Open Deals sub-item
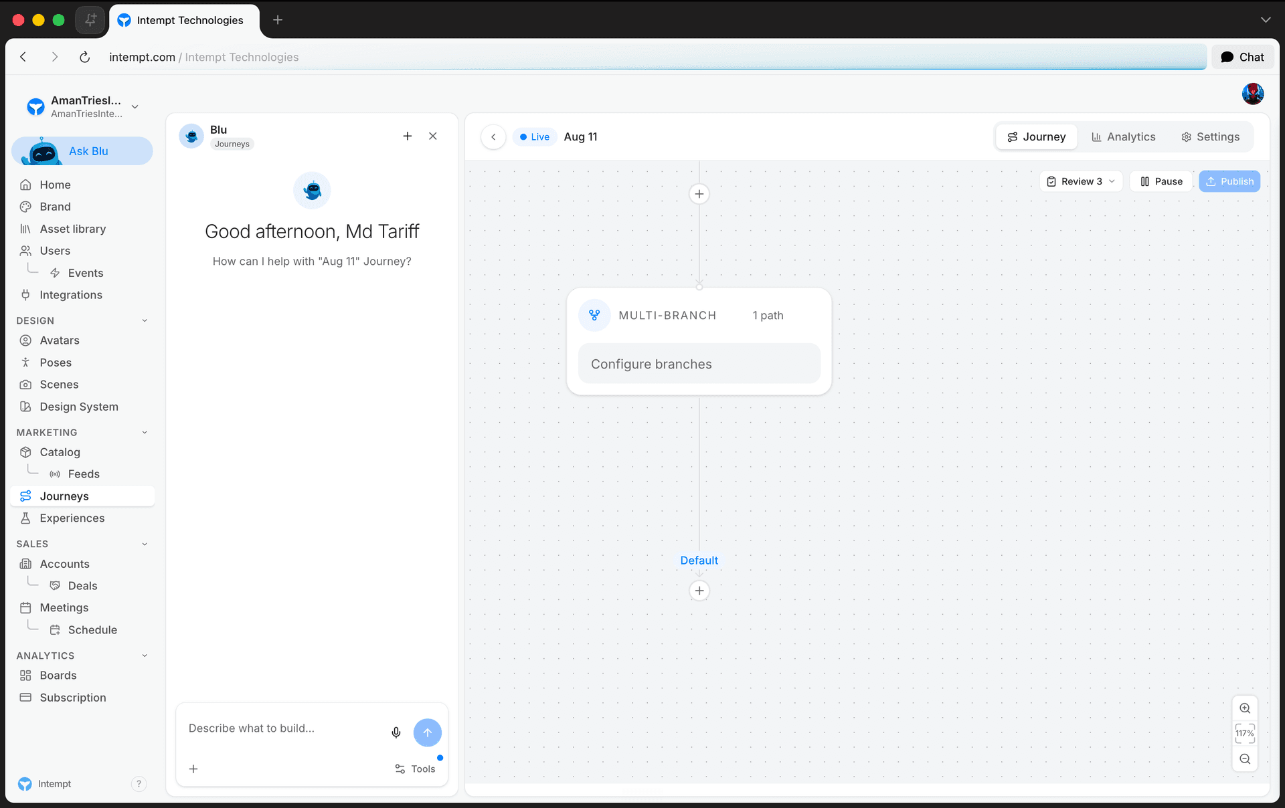 (x=83, y=586)
